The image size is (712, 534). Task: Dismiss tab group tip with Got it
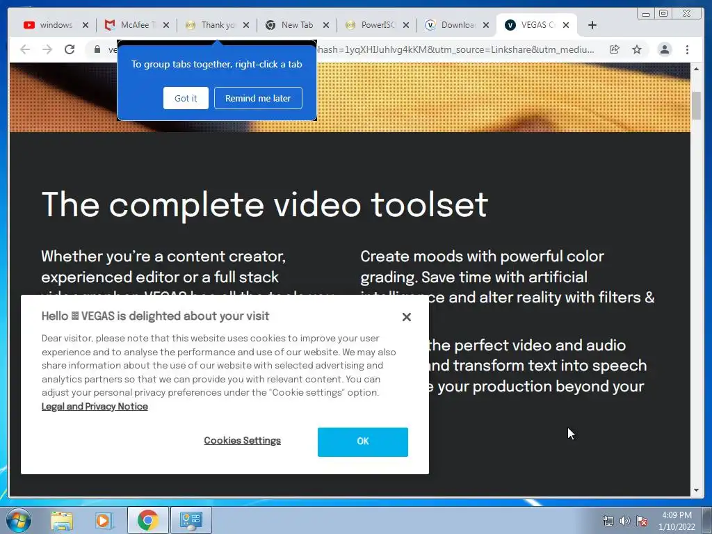point(186,98)
